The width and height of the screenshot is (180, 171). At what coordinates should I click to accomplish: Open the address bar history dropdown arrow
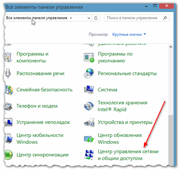coord(89,18)
